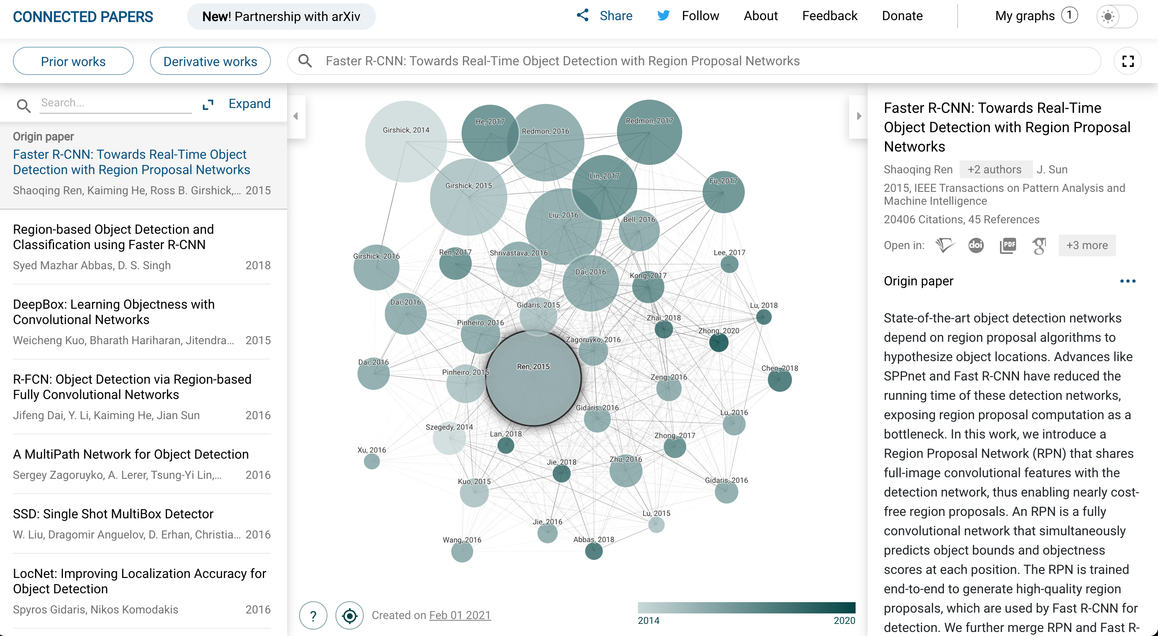Collapse the left paper list panel arrow
This screenshot has width=1158, height=636.
tap(296, 116)
